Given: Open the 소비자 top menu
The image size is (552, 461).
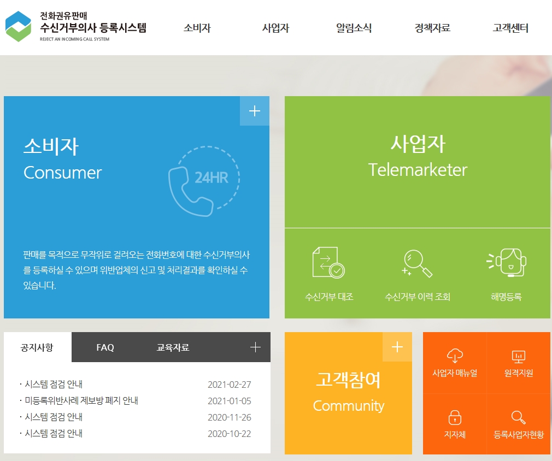Looking at the screenshot, I should click(197, 28).
